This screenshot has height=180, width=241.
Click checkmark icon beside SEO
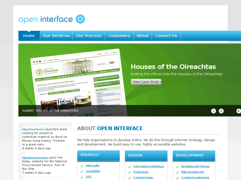point(82,177)
